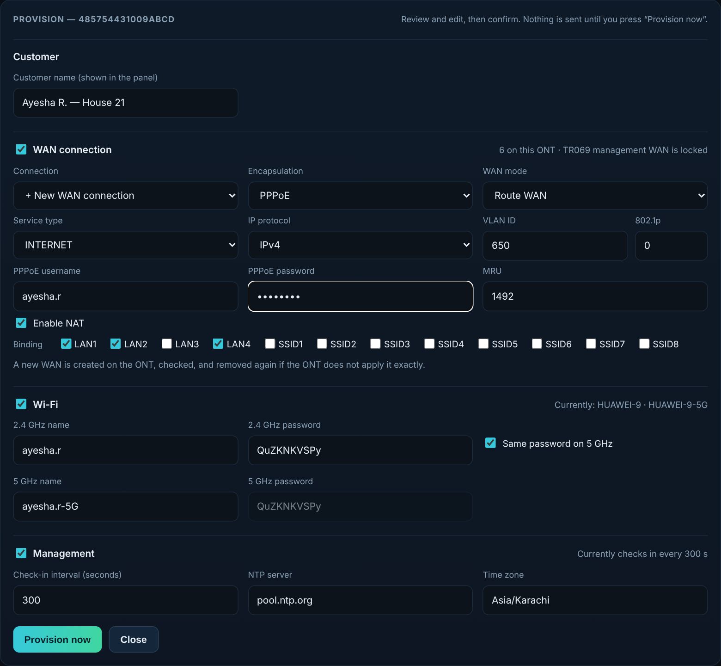Click the 802.1p priority field

click(x=671, y=246)
